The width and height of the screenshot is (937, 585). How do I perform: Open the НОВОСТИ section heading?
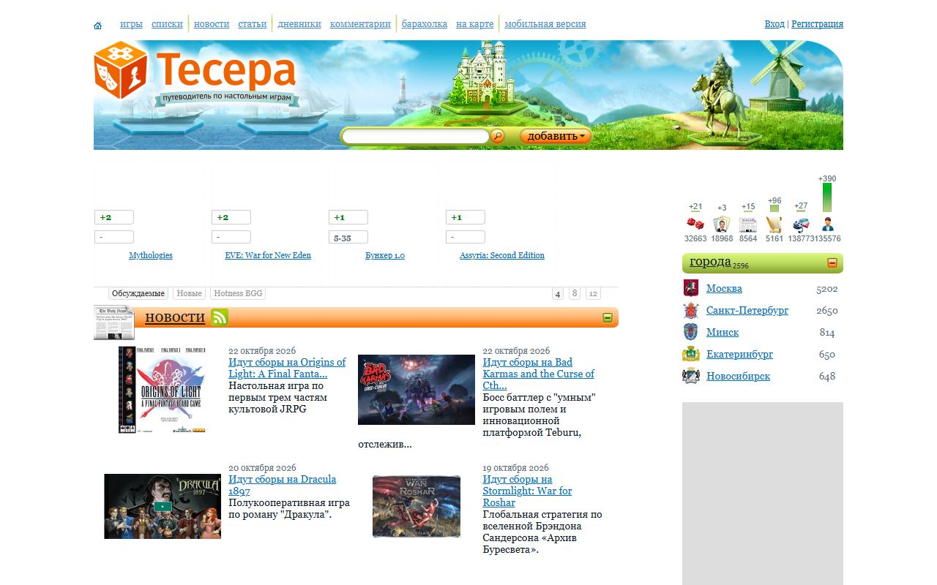pyautogui.click(x=175, y=317)
